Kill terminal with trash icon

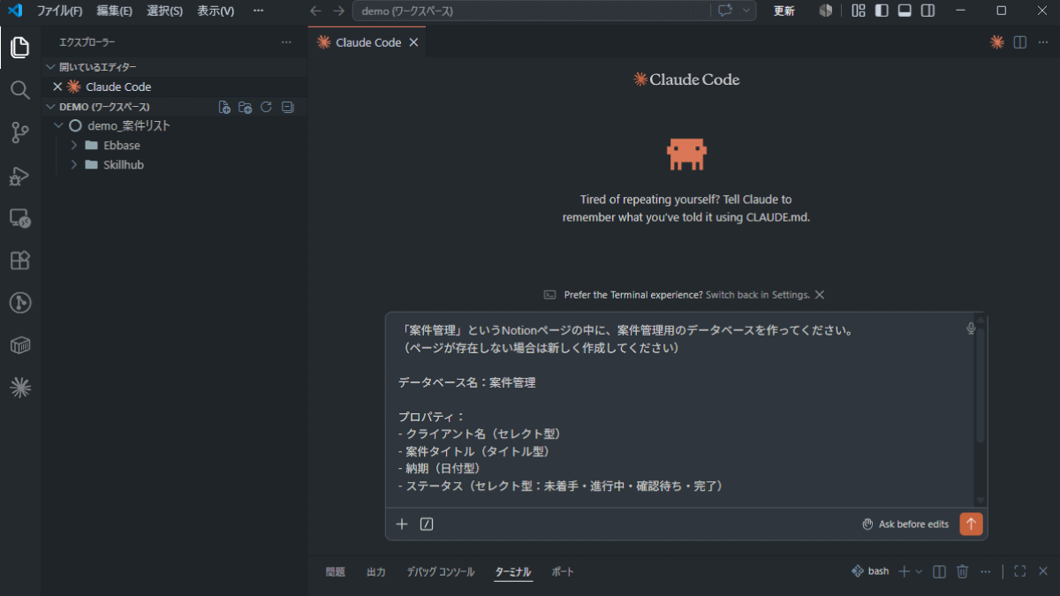(x=963, y=571)
